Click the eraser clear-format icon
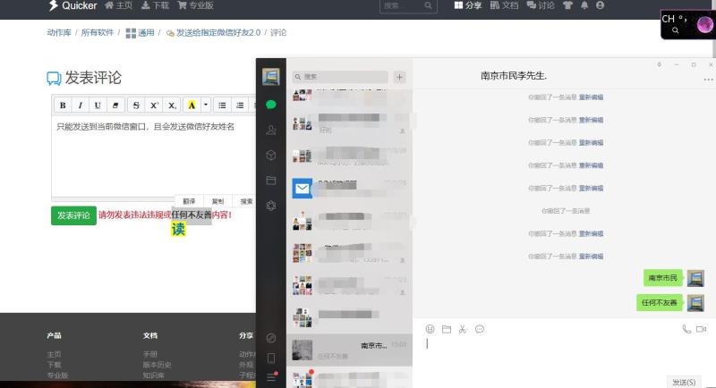 pos(115,105)
